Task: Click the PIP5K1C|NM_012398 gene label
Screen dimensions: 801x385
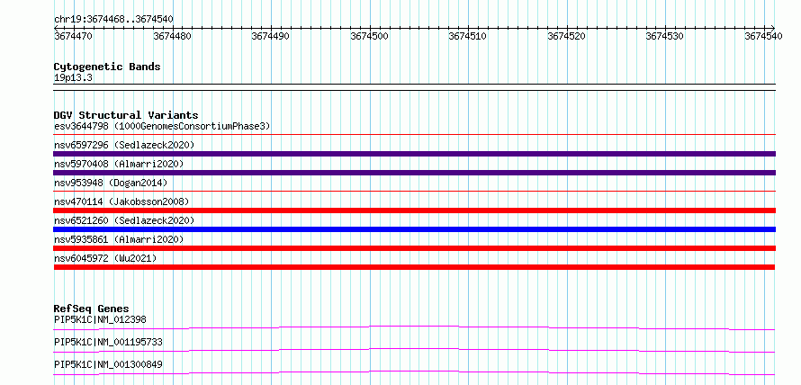Action: coord(100,319)
